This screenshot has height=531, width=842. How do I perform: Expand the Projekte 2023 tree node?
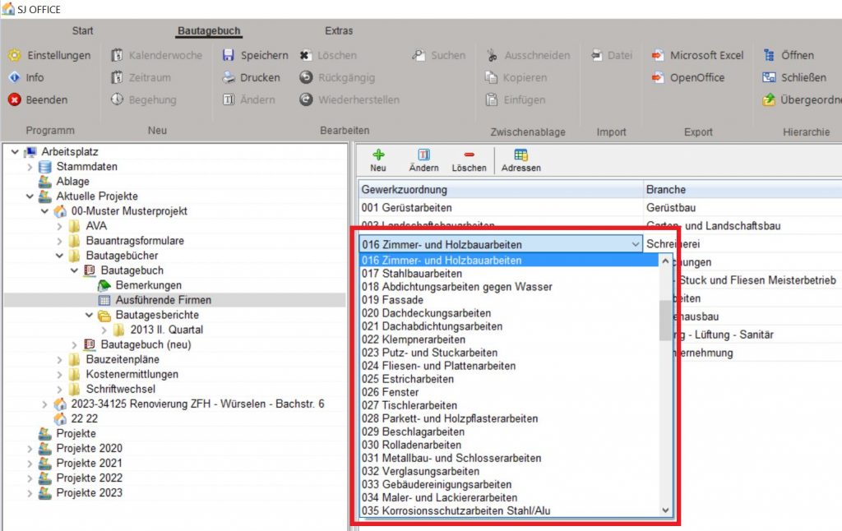pyautogui.click(x=30, y=492)
